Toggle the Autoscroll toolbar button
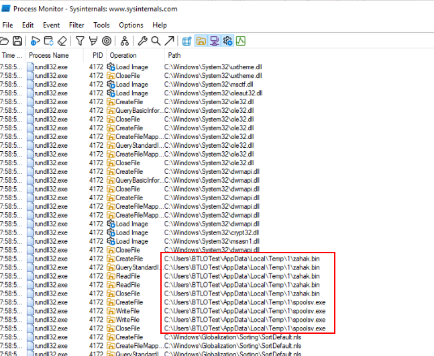The image size is (434, 356). click(x=49, y=42)
